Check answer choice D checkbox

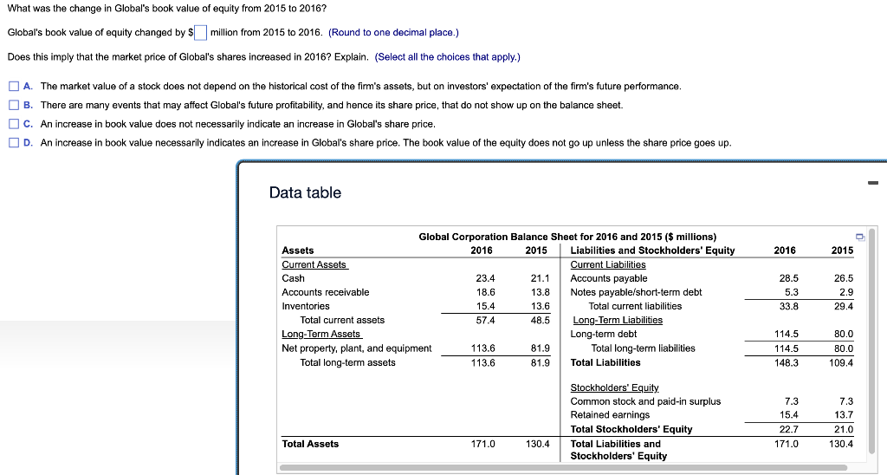tap(14, 143)
